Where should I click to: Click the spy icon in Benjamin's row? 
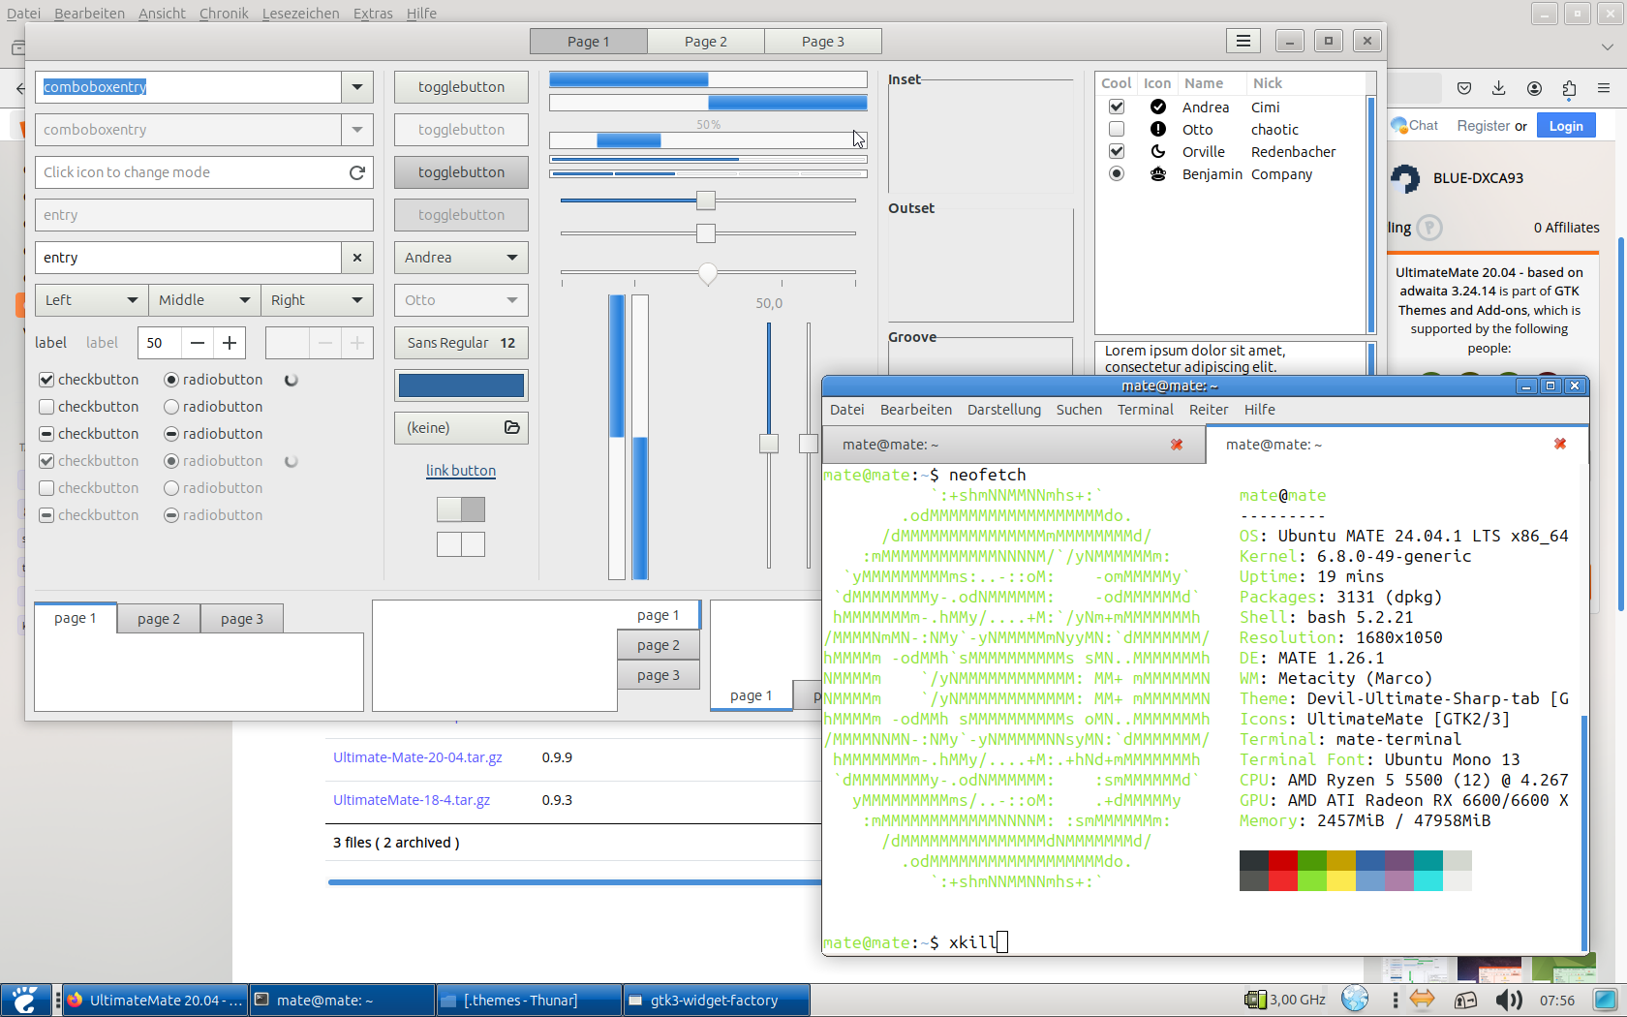pos(1157,174)
